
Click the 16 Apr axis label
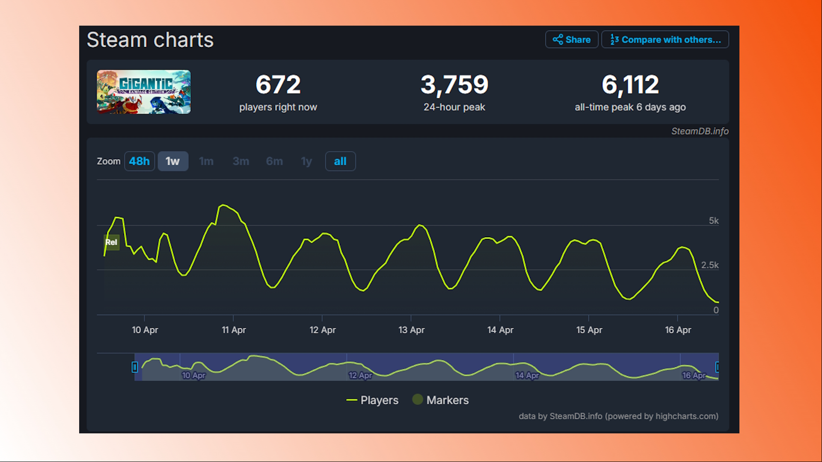coord(678,330)
